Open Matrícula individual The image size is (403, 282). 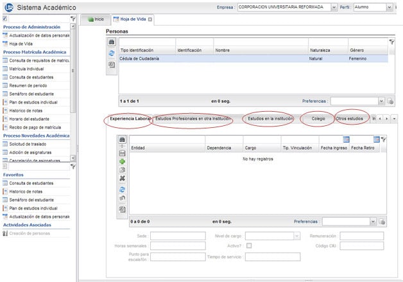click(36, 69)
